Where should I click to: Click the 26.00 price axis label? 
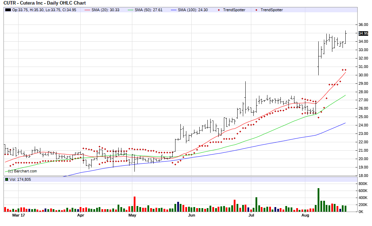pos(363,109)
